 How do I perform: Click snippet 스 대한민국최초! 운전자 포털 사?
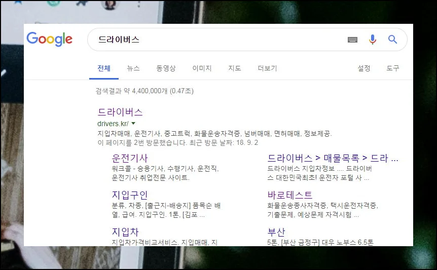click(318, 178)
